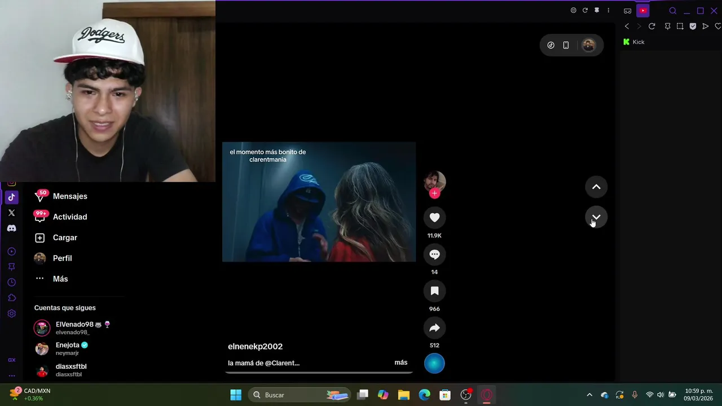Open account avatar in top pill
Screen dimensions: 722x406
(x=588, y=45)
